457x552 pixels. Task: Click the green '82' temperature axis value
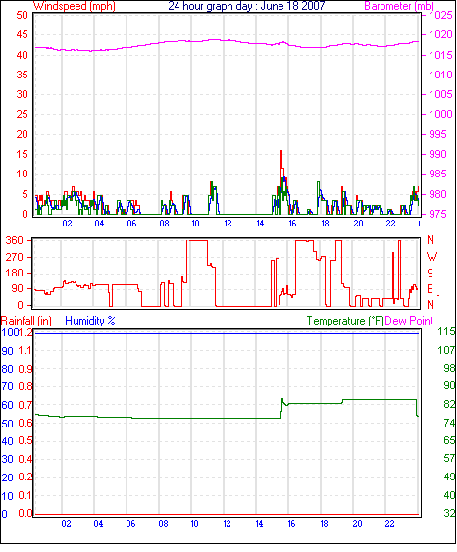449,404
